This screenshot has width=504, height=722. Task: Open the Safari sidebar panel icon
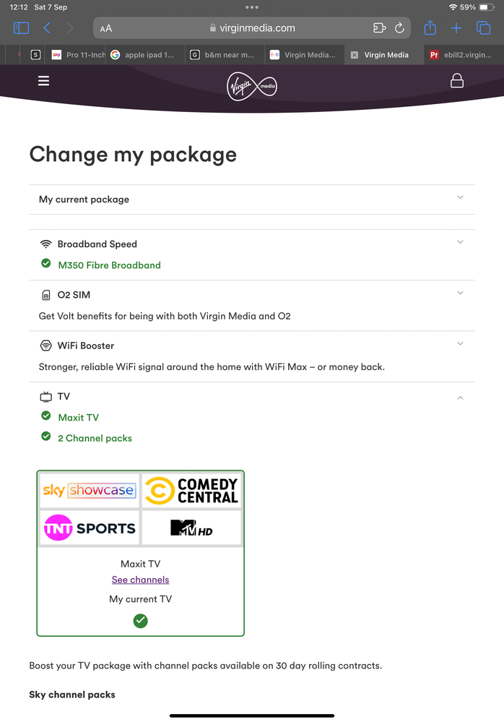click(x=21, y=28)
